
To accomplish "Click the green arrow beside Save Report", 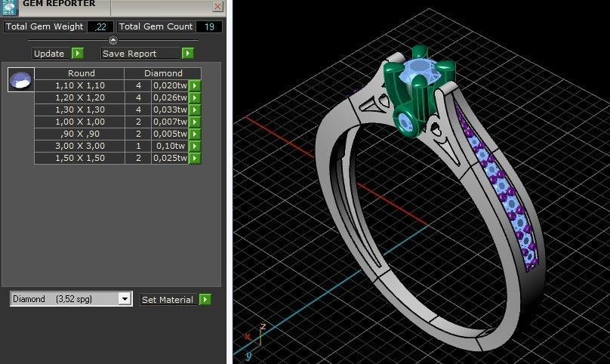I will pos(187,54).
